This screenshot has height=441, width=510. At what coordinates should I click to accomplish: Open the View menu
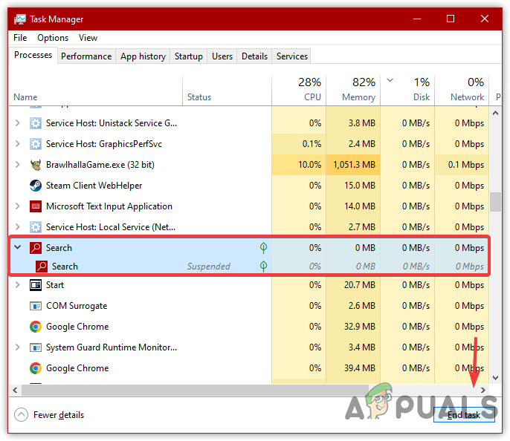(x=88, y=38)
